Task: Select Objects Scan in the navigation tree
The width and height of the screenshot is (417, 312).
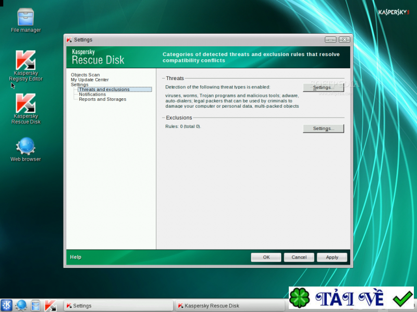Action: click(x=86, y=74)
